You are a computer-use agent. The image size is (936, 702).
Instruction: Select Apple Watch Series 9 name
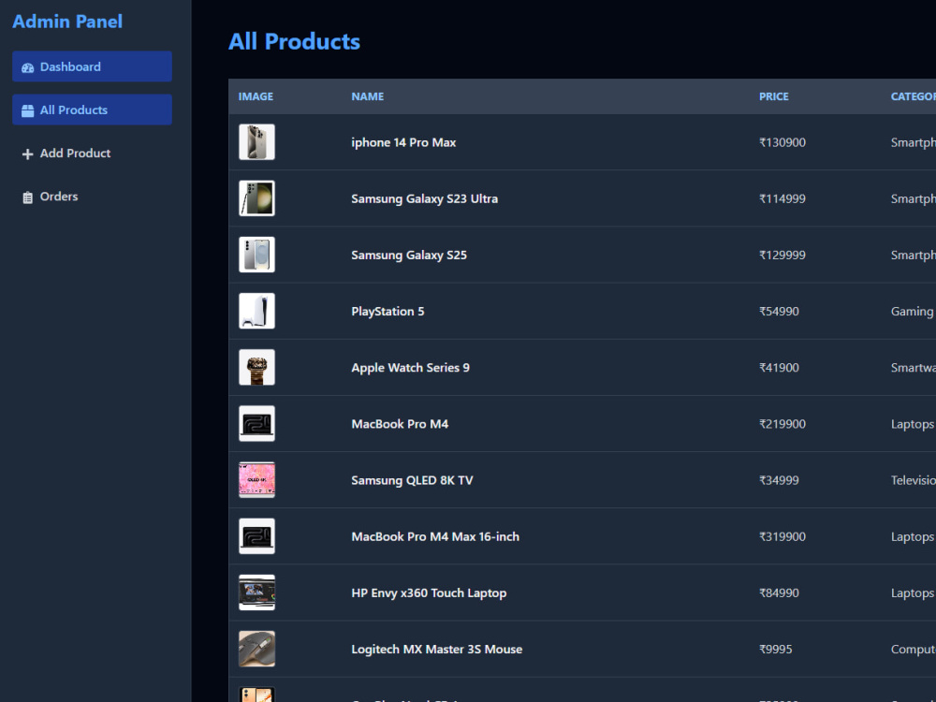click(x=410, y=368)
